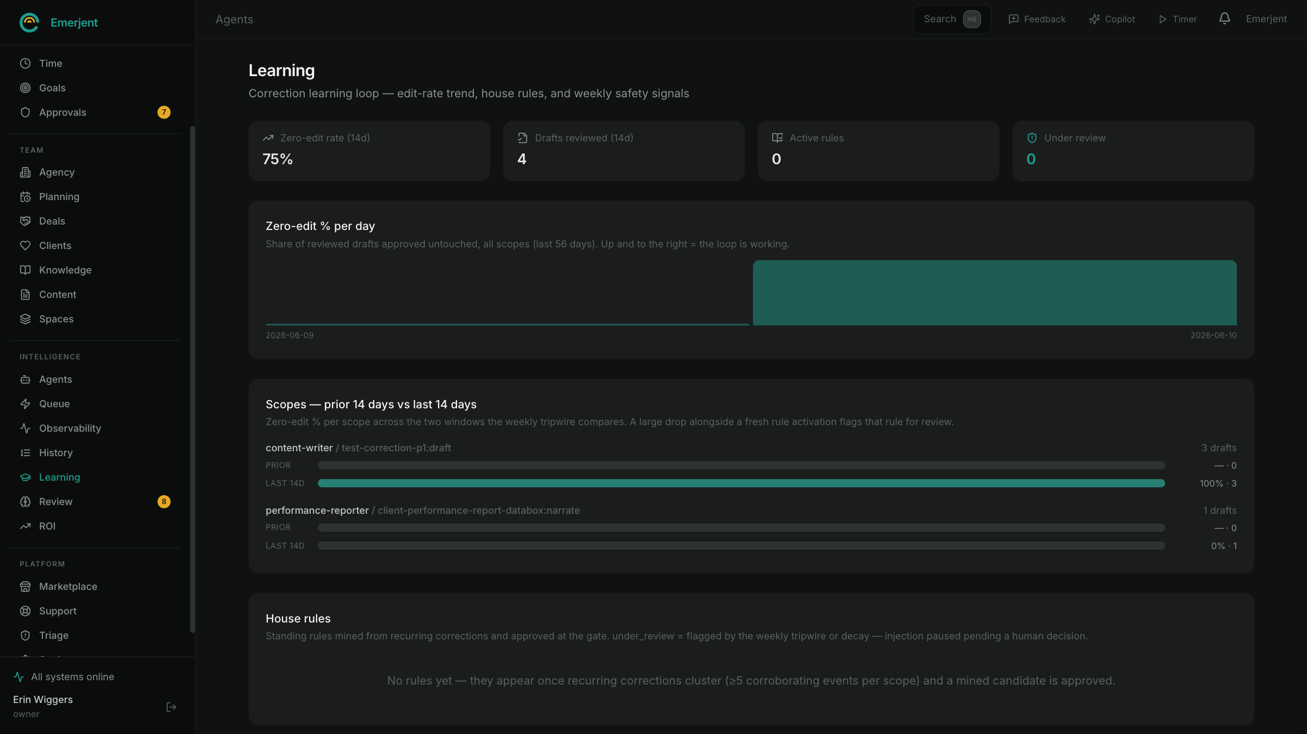Click the "performance-reporter" scope name

tap(317, 510)
